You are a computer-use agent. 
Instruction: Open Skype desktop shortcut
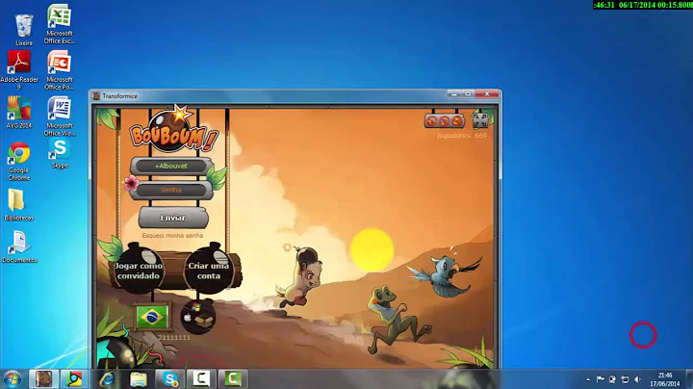point(60,153)
